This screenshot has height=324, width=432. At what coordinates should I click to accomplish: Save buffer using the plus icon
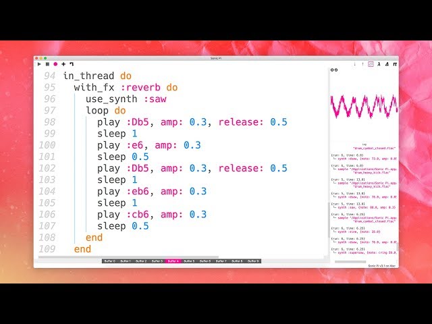[63, 64]
